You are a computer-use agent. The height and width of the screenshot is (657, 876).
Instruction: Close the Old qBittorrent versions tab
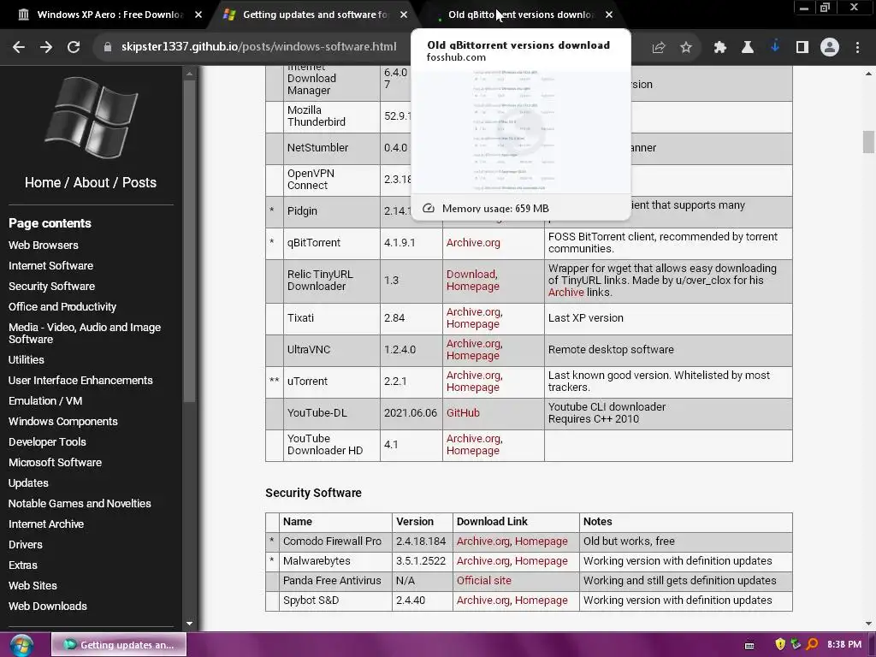(609, 15)
